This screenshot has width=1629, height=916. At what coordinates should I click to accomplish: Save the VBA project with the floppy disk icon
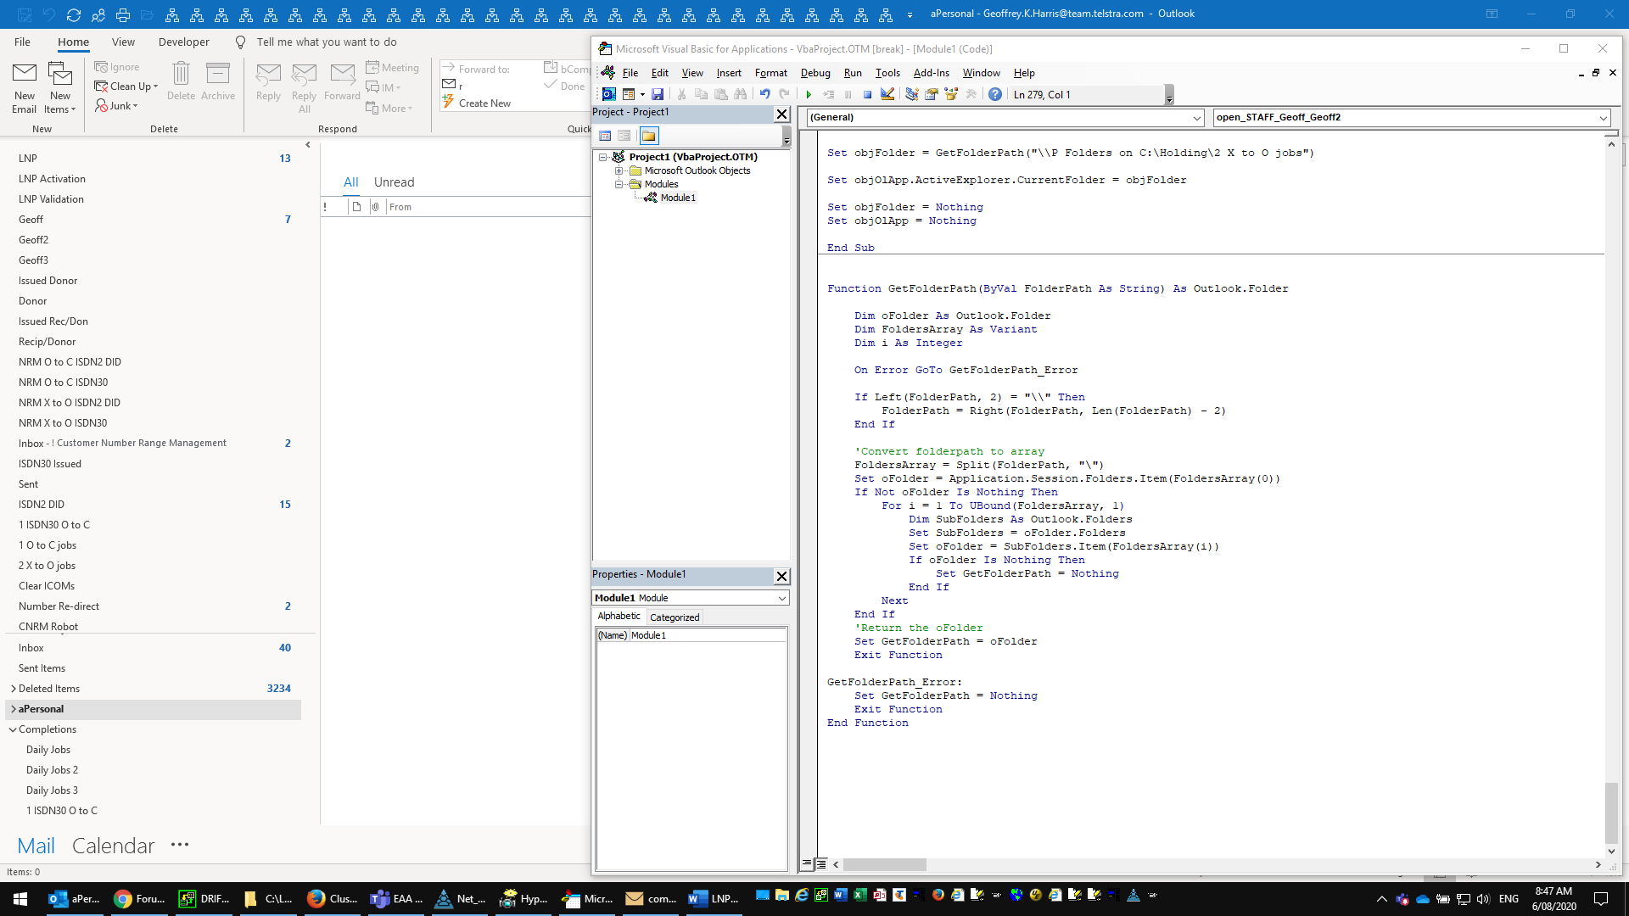(658, 94)
